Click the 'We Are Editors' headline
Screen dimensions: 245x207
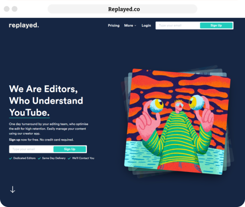coord(46,101)
